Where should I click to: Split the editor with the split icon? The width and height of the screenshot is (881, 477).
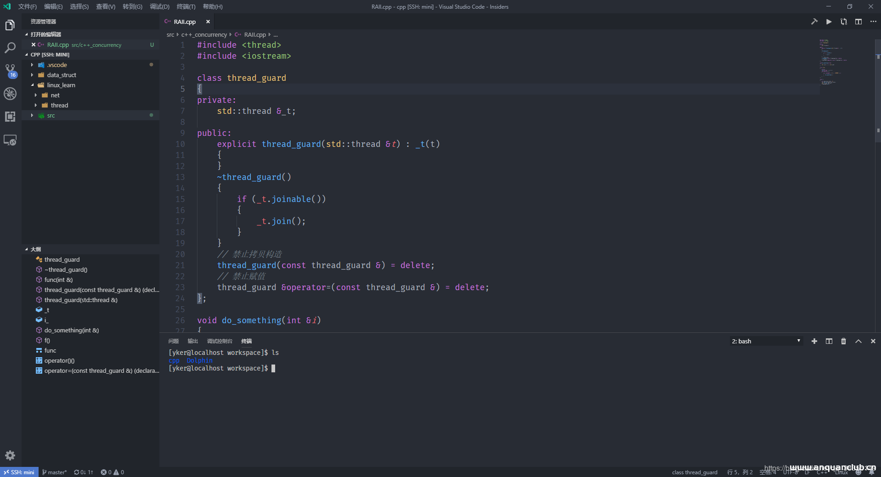tap(858, 22)
